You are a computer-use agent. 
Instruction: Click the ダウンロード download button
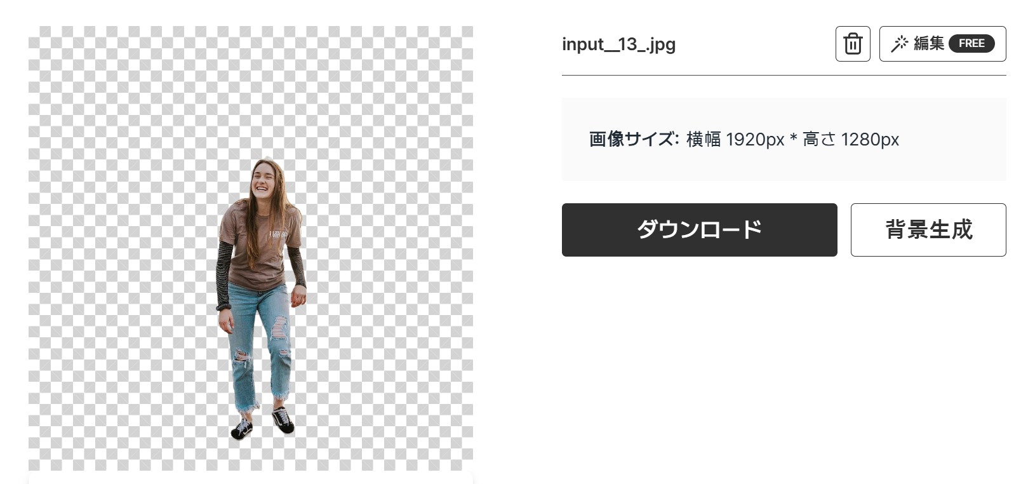(x=699, y=230)
